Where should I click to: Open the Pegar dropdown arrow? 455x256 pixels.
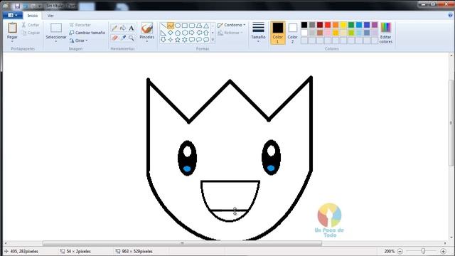12,41
